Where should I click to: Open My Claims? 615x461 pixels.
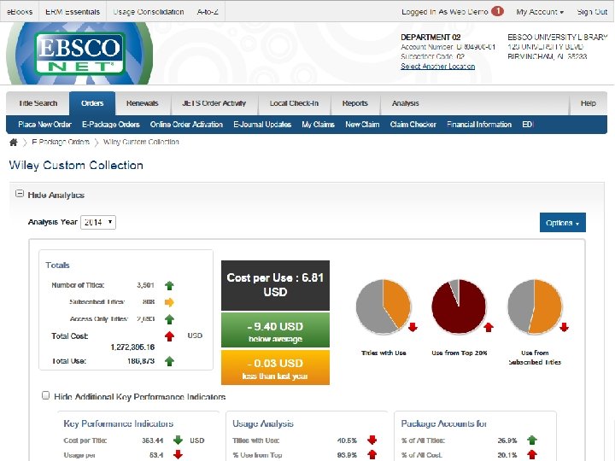pos(318,125)
